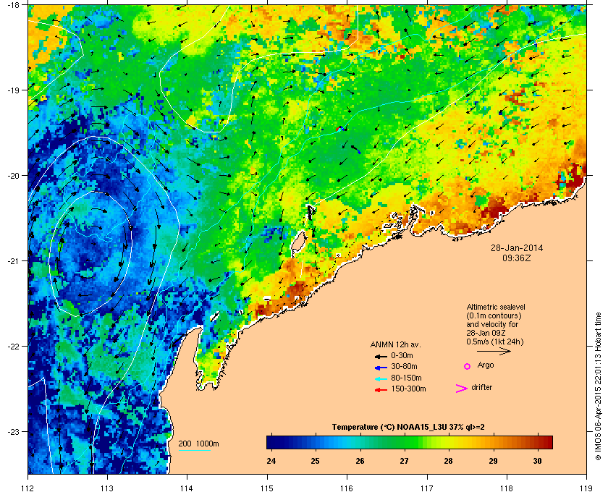Click the Temperature NOAA15_L3U colorbar title
608x492 pixels.
point(408,428)
